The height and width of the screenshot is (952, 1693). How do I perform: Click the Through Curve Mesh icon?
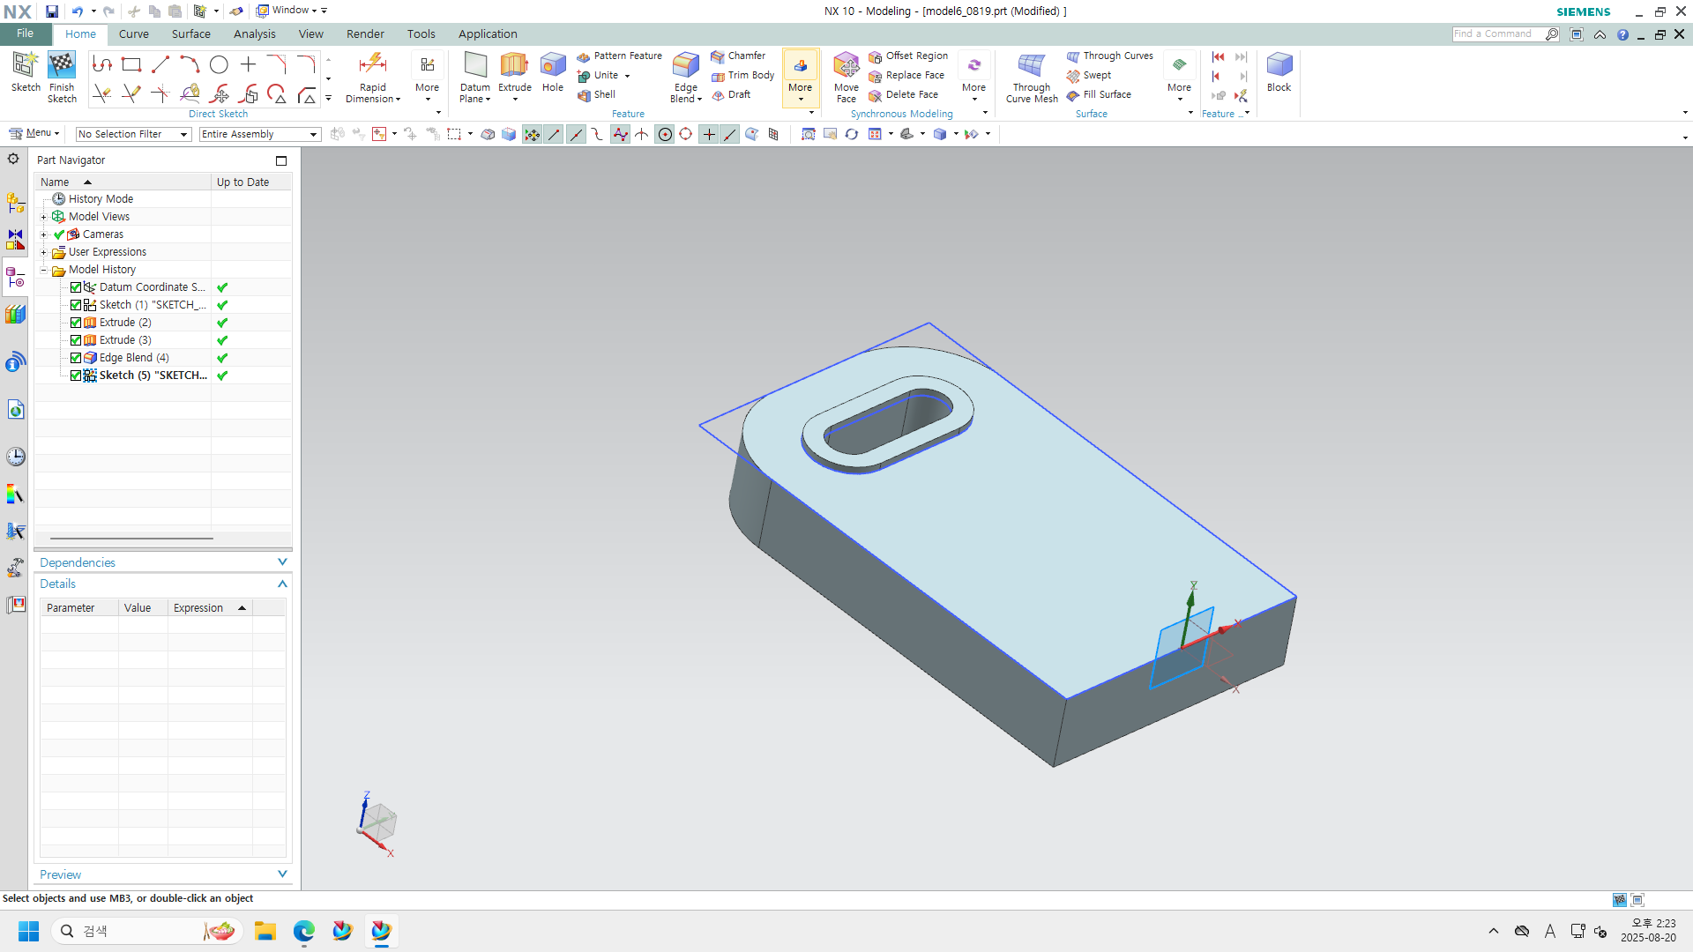point(1031,66)
